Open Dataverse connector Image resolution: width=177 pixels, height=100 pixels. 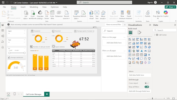point(59,14)
